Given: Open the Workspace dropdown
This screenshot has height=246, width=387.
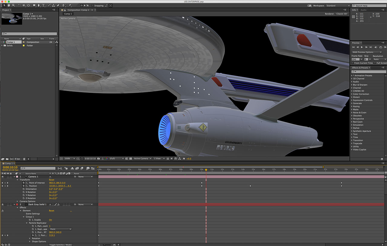Looking at the screenshot, I should click(x=338, y=6).
